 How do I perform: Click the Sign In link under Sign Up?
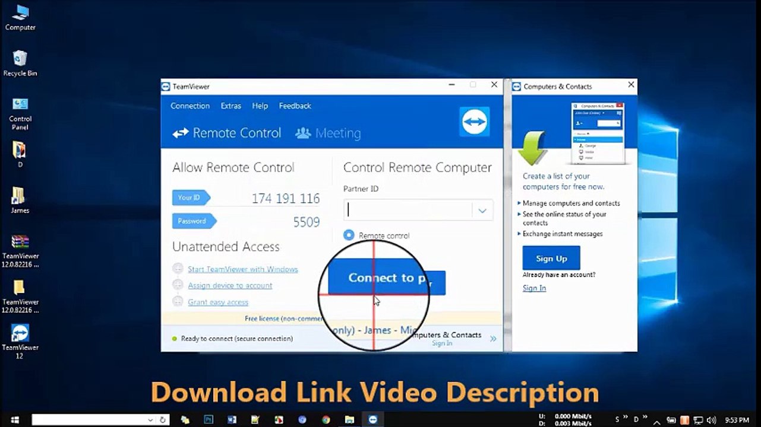pyautogui.click(x=534, y=288)
